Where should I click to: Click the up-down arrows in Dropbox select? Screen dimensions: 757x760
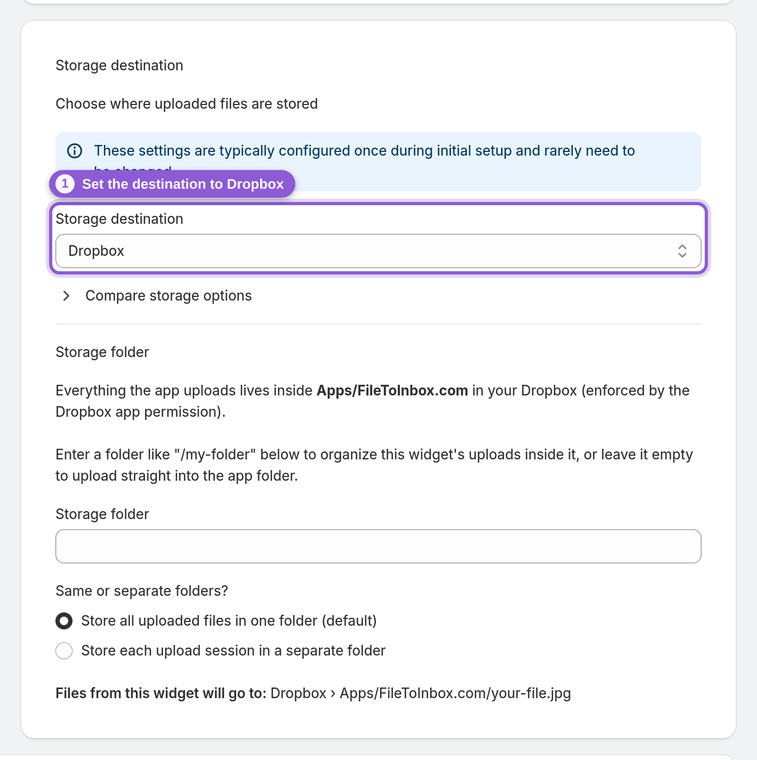(682, 251)
